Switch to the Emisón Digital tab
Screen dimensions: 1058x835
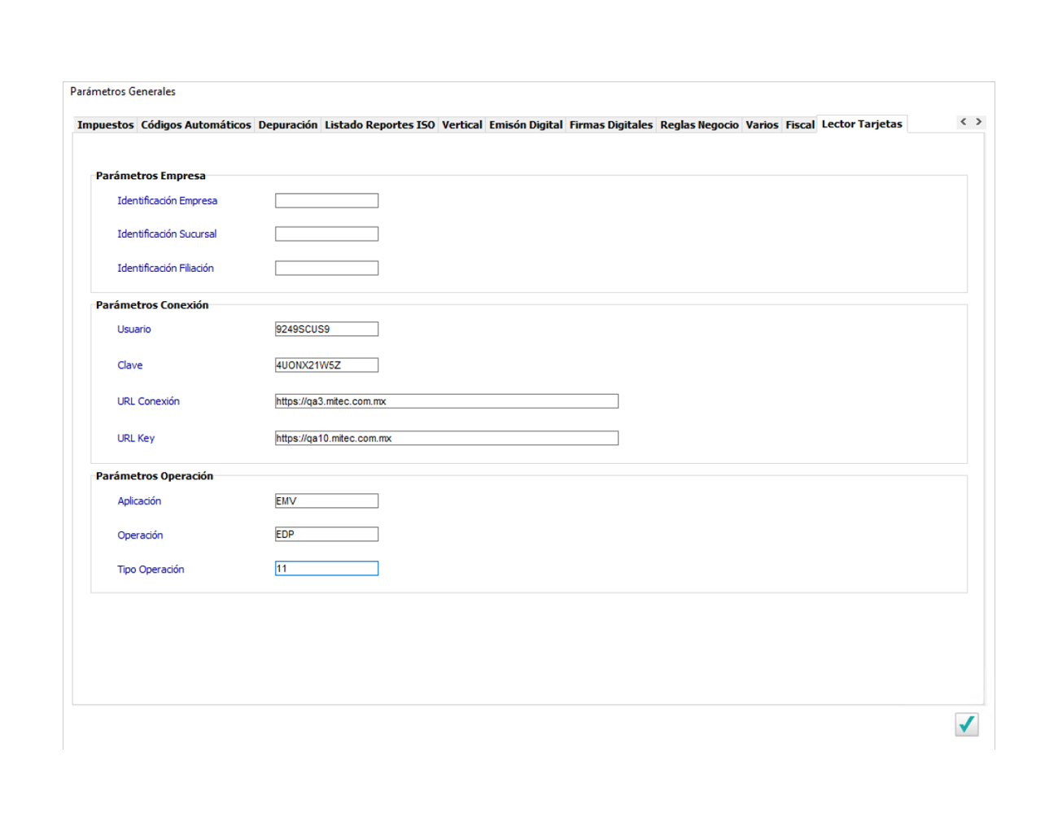(526, 125)
